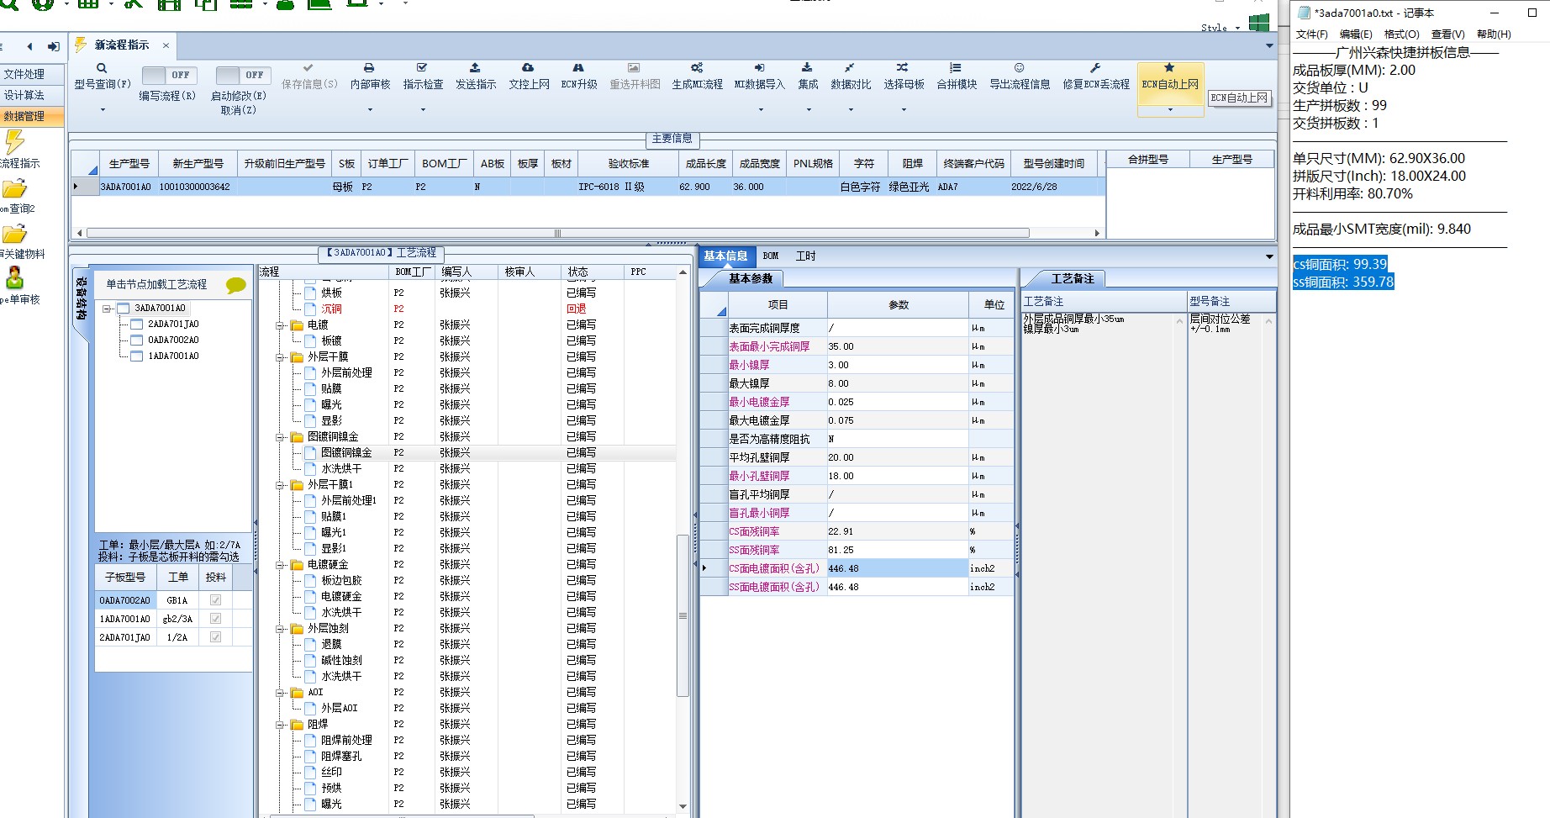Collapse the 3ADA7001A0 tree node
This screenshot has width=1550, height=818.
[x=108, y=309]
